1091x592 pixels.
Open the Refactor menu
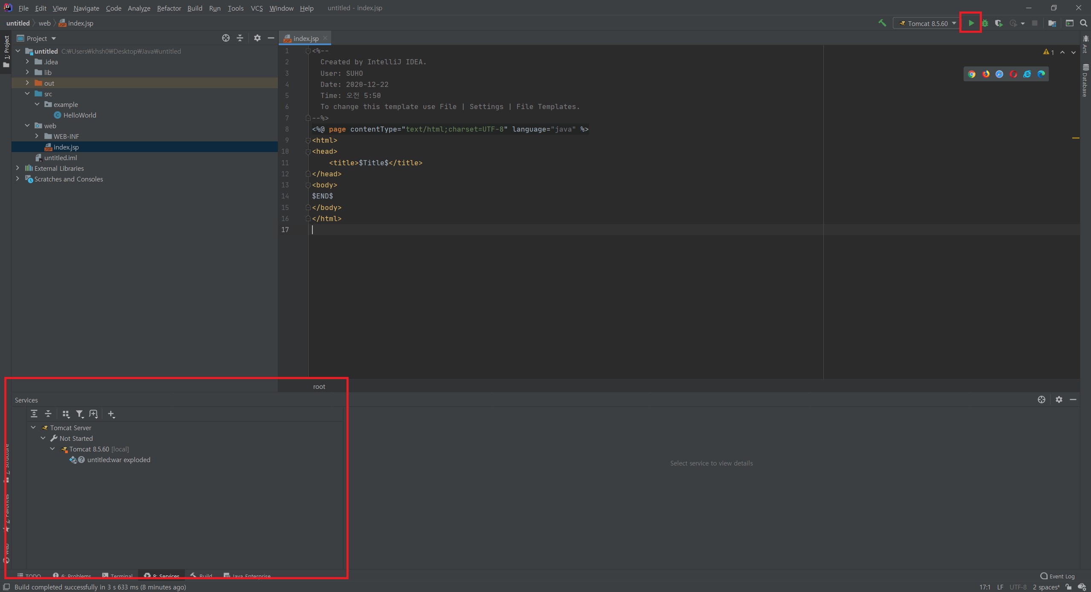click(169, 8)
